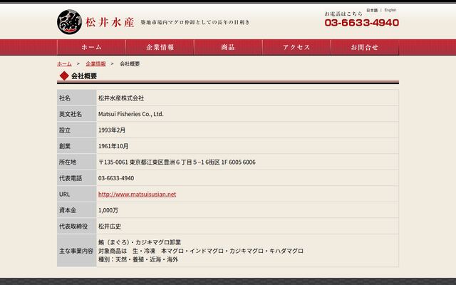Screen dimensions: 456x285
Task: Click the 設立 row label
Action: click(65, 130)
